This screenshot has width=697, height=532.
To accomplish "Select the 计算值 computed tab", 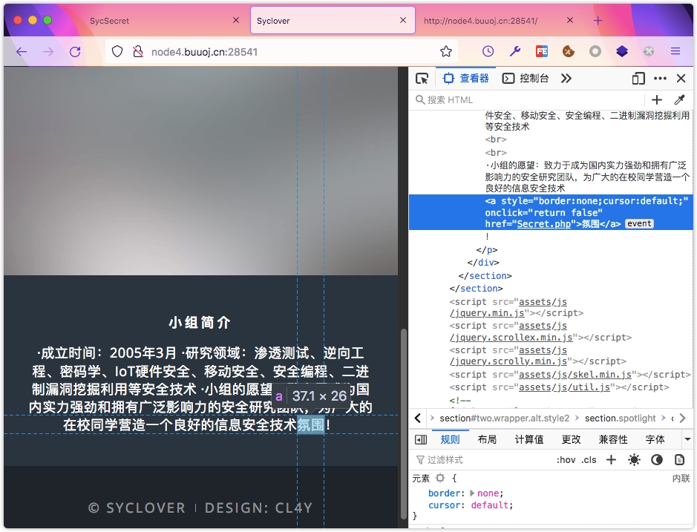I will [x=529, y=439].
